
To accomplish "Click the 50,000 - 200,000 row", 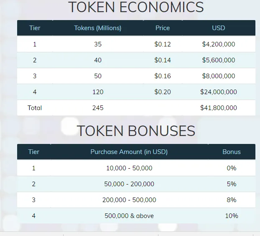I will point(136,184).
